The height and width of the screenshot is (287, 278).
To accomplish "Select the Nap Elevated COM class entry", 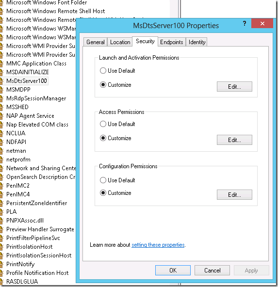I will 37,125.
